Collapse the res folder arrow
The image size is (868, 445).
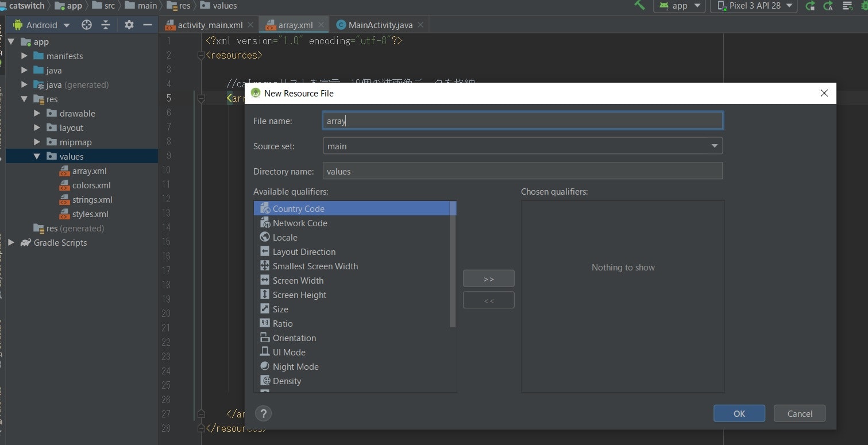pos(24,99)
